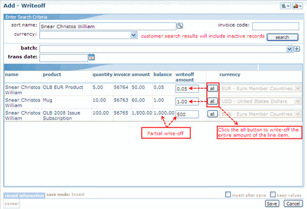
Task: Click into the invoice code field
Action: click(275, 26)
